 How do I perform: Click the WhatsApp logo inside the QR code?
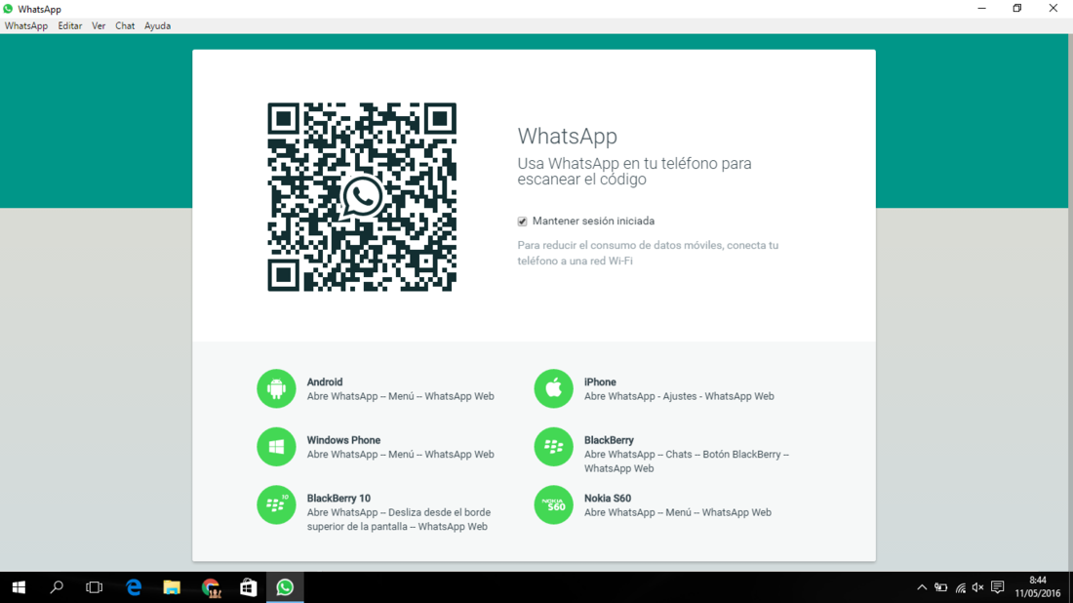tap(362, 197)
